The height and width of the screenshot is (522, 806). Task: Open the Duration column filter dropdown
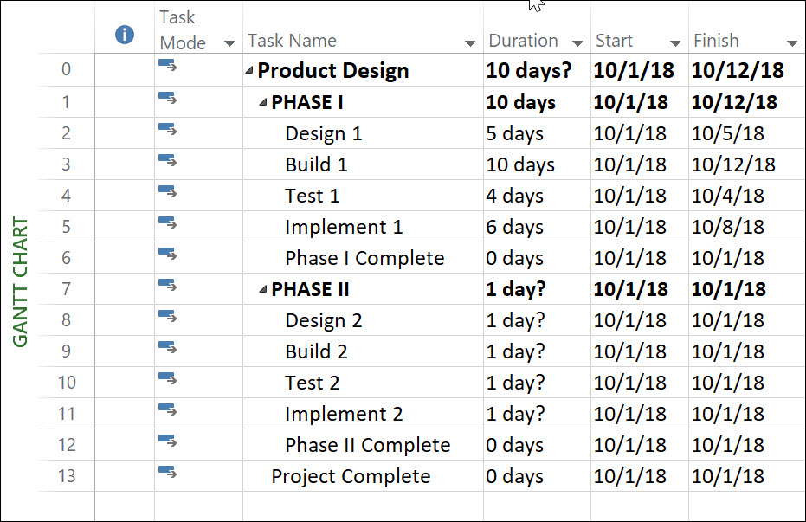coord(577,43)
